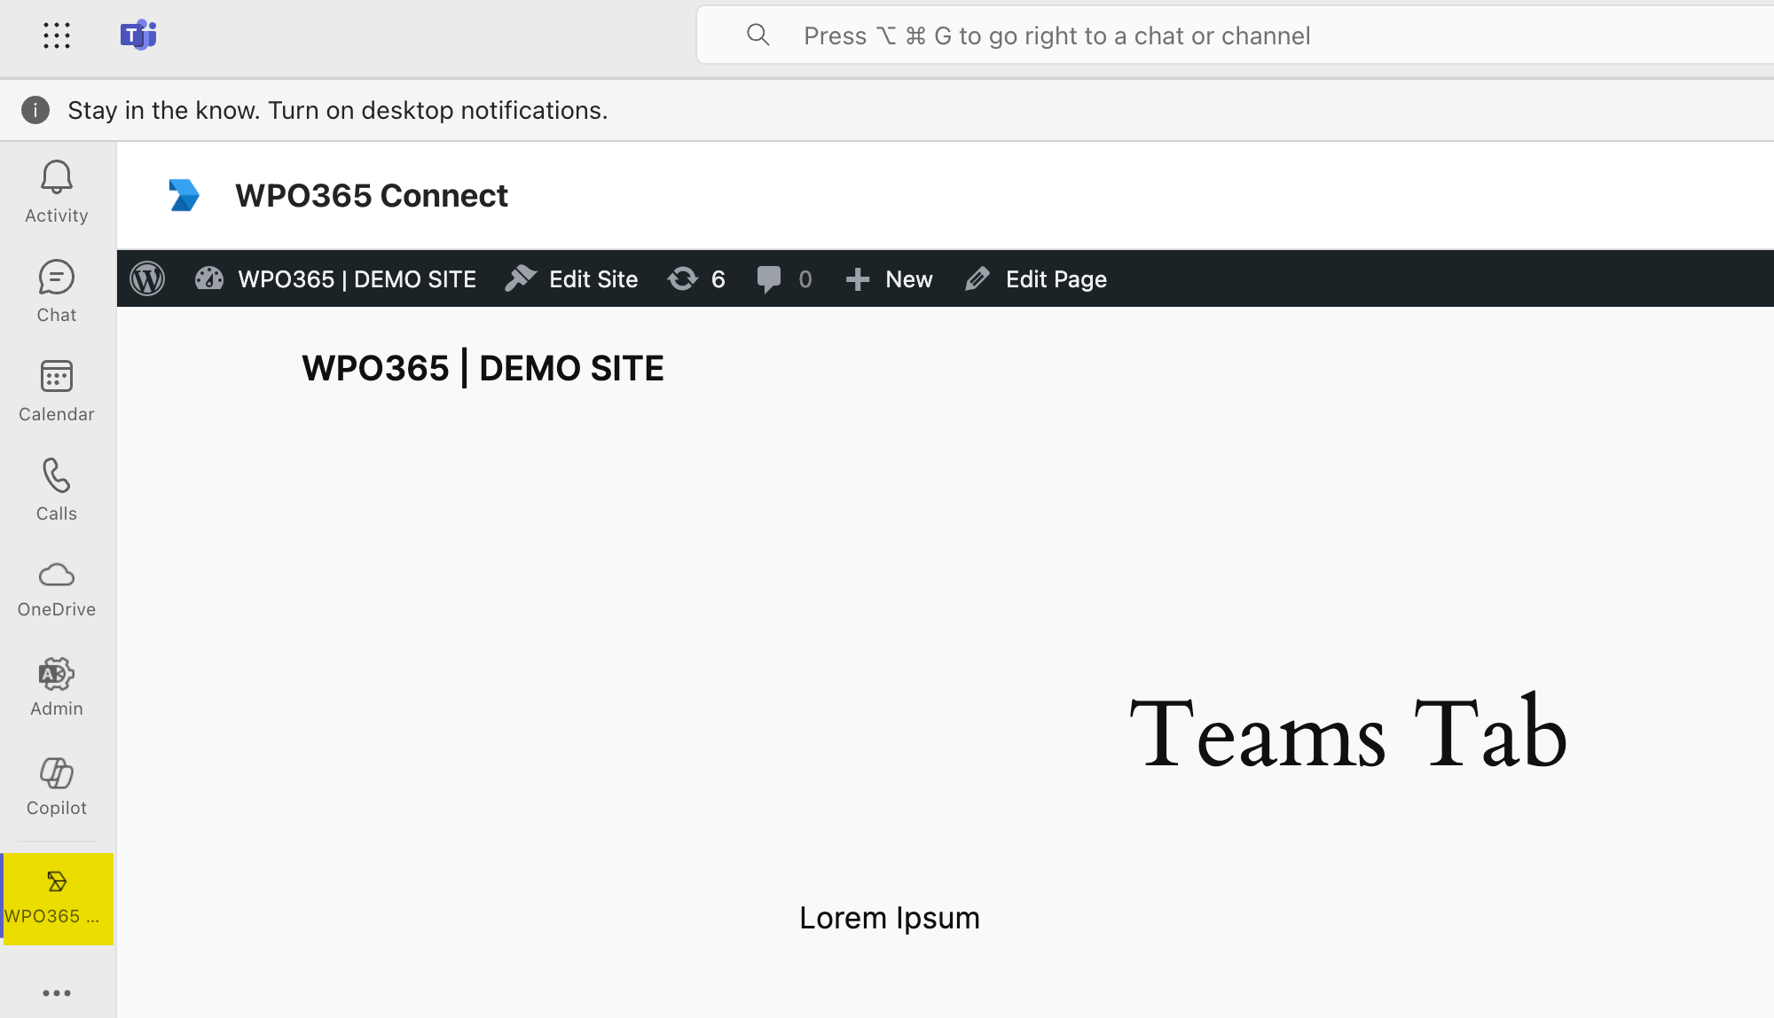This screenshot has height=1018, width=1774.
Task: View comments in admin bar
Action: pyautogui.click(x=784, y=279)
